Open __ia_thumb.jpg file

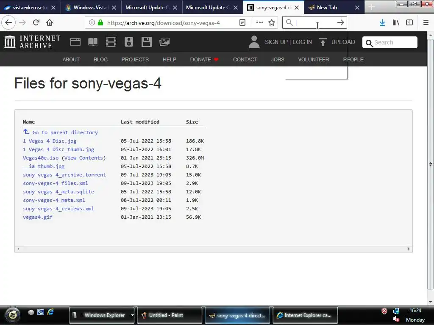44,166
